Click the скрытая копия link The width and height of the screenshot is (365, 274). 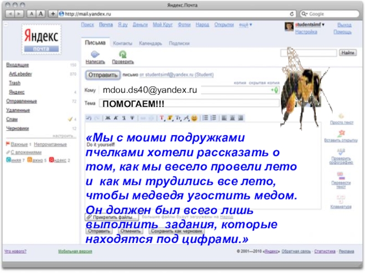[264, 83]
